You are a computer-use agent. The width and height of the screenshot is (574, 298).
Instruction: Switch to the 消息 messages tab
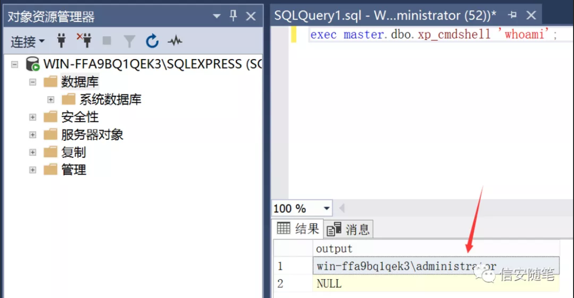point(348,229)
